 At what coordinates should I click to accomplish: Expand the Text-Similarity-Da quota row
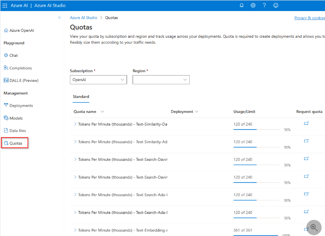(75, 124)
